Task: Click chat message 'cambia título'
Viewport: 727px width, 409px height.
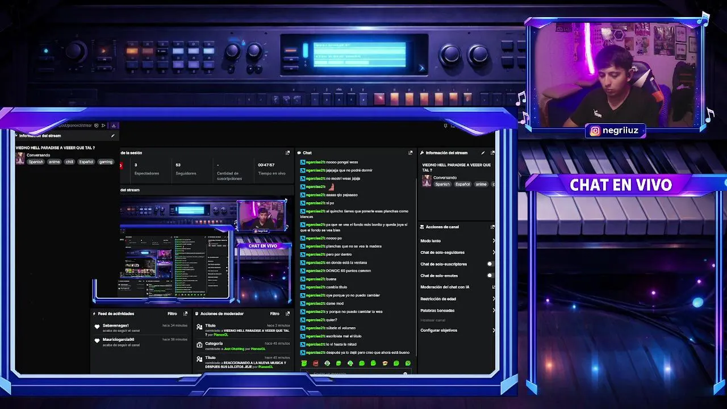Action: (x=336, y=287)
